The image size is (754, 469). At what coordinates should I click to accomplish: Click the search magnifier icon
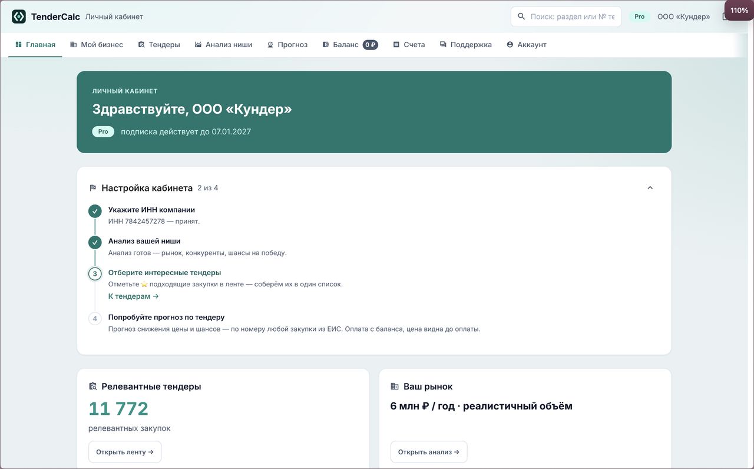tap(521, 16)
